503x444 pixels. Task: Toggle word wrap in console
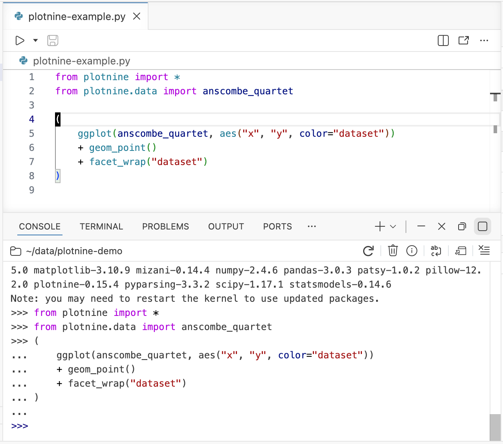436,251
